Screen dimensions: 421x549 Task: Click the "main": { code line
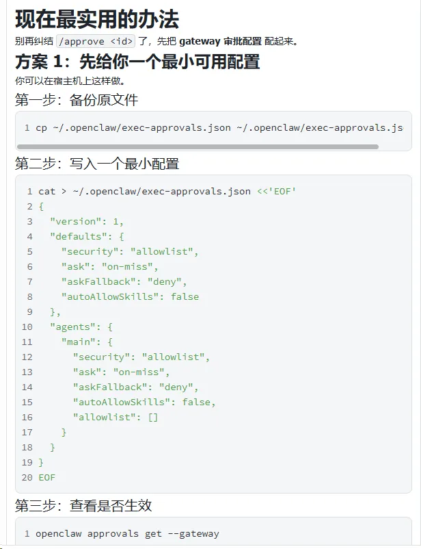[x=87, y=342]
